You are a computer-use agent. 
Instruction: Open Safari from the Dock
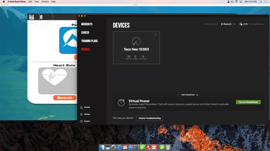(119, 147)
